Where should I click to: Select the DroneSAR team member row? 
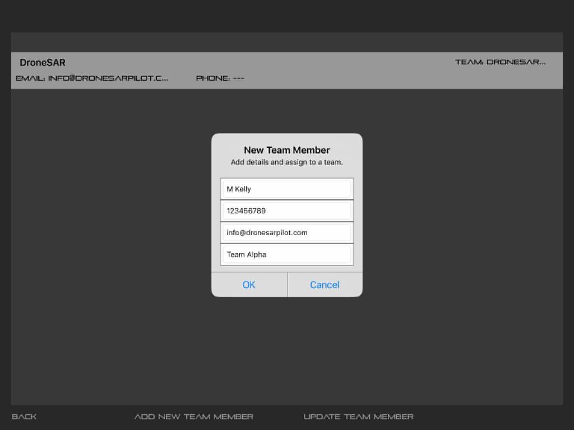(286, 70)
